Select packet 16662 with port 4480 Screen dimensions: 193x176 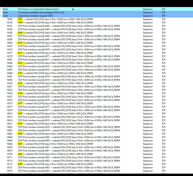[x=96, y=134]
